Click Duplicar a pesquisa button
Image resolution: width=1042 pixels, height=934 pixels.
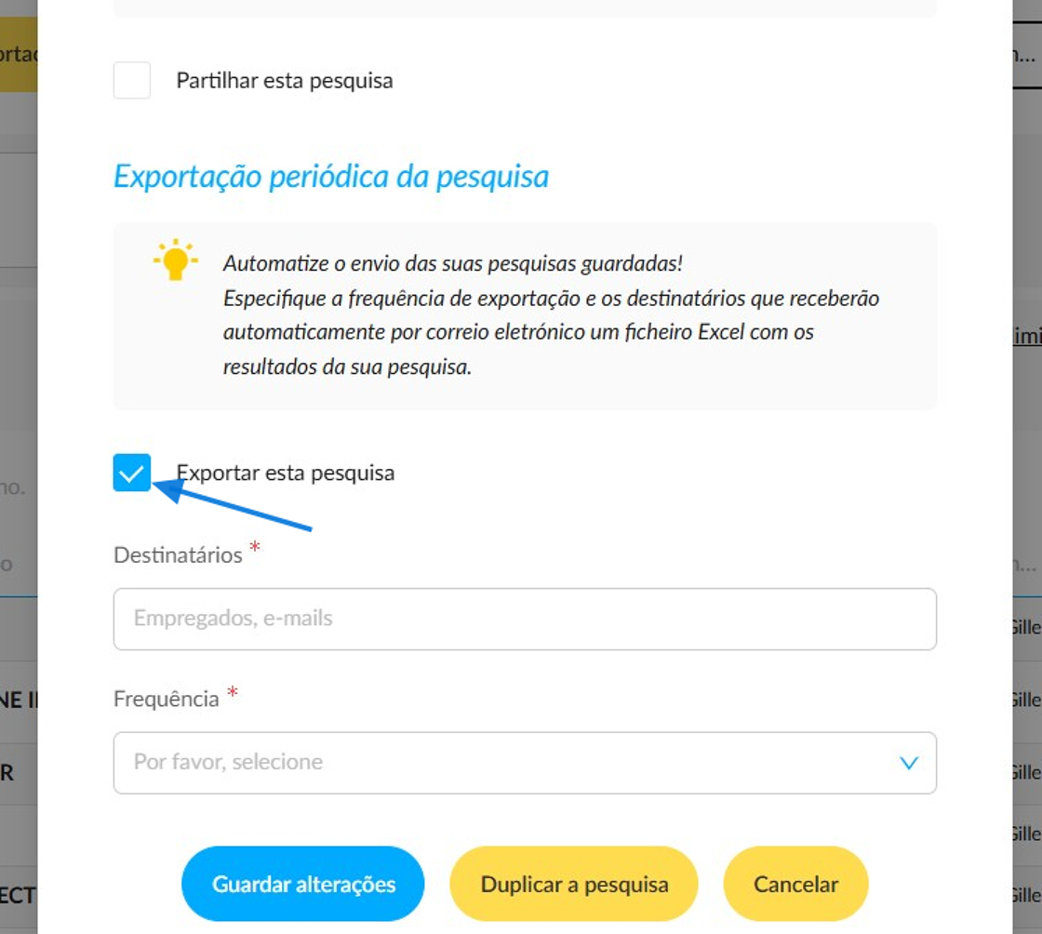pyautogui.click(x=574, y=884)
